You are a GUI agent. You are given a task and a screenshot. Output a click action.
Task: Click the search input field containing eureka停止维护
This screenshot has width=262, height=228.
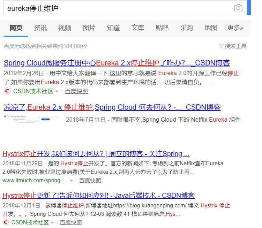coord(125,8)
